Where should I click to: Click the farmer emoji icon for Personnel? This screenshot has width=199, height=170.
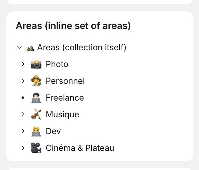coord(36,81)
